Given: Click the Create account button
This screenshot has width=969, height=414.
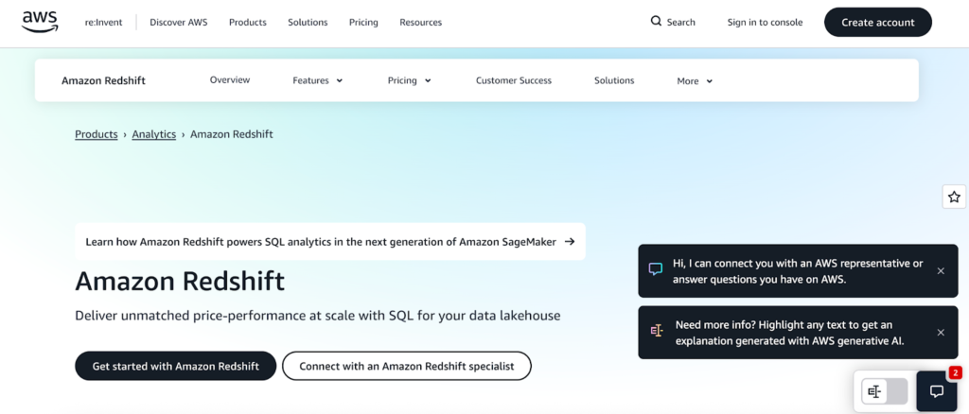Looking at the screenshot, I should (x=878, y=22).
